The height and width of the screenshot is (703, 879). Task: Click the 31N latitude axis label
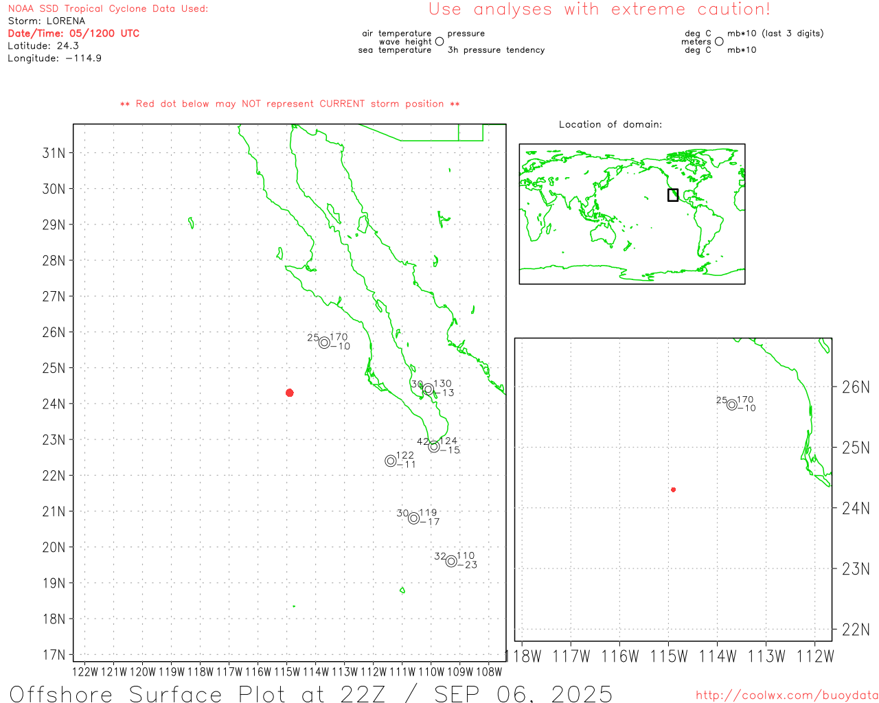54,153
